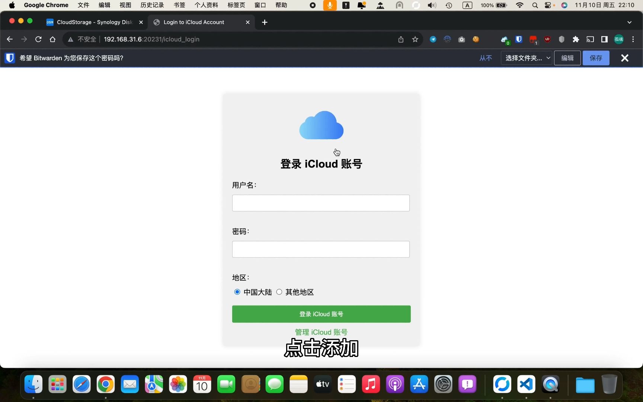Open the Bitwarden extension icon in toolbar
Screen dimensions: 643x402
[x=519, y=39]
